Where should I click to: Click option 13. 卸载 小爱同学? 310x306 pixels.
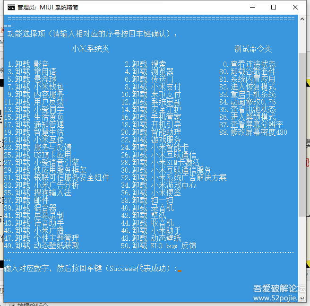pos(34,109)
